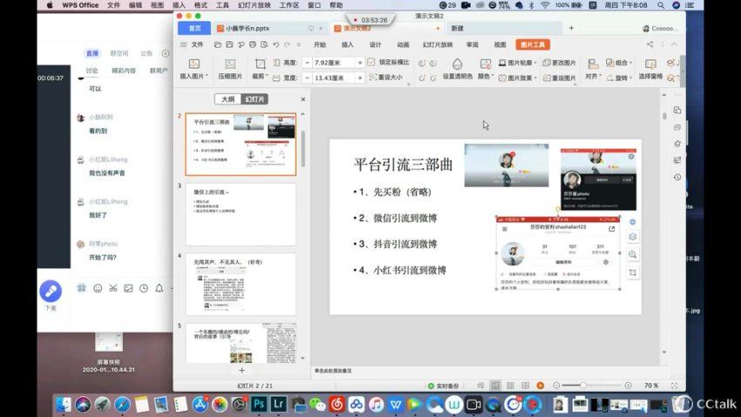Viewport: 741px width, 417px height.
Task: Click 单击此处添加备注 notes area
Action: coord(333,371)
